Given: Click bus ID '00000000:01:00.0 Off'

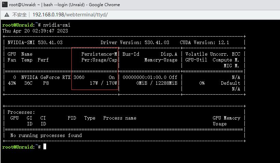Looking at the screenshot, I should (x=150, y=77).
